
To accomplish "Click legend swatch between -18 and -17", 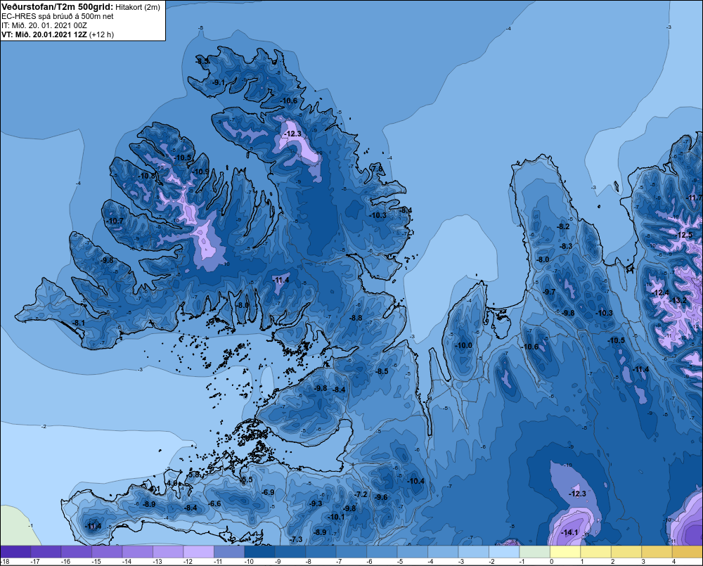I will (x=15, y=552).
